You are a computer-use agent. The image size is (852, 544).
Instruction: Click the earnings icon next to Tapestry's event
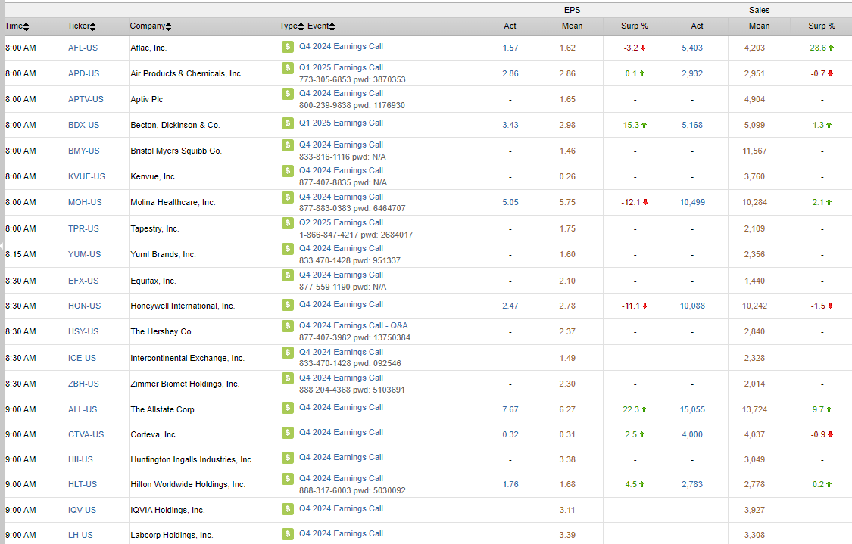[x=288, y=222]
